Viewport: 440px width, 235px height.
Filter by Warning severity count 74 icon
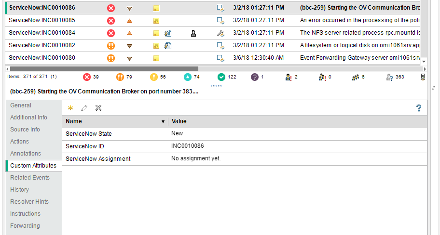click(x=188, y=77)
